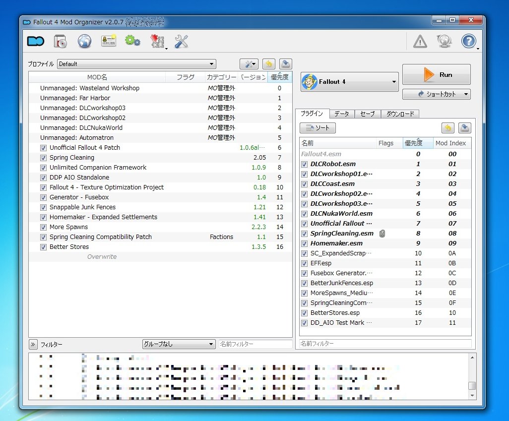Click the Vault Boy Fallout 4 icon
The image size is (509, 421).
click(x=310, y=82)
